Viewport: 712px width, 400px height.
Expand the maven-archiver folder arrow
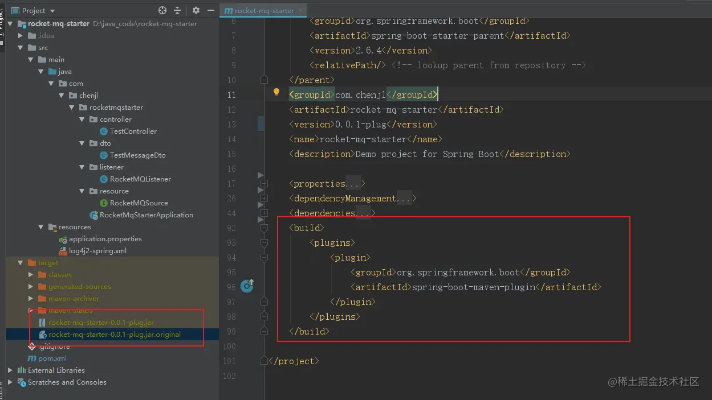point(31,299)
